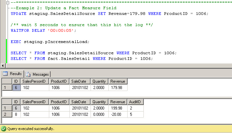Click the green success checkmark icon
The width and height of the screenshot is (232, 133).
pos(4,128)
